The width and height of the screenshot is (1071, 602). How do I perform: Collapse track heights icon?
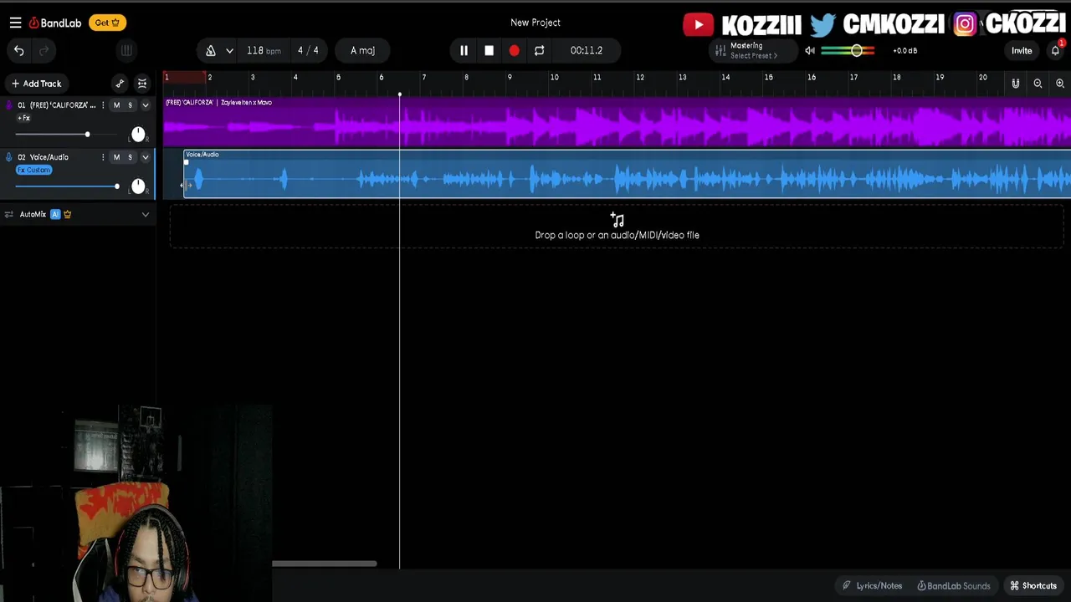point(142,84)
